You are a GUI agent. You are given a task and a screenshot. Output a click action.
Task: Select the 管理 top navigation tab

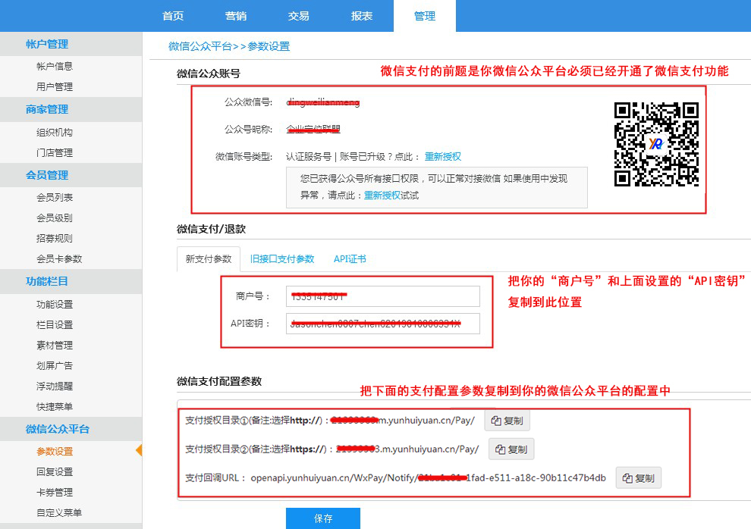[425, 16]
